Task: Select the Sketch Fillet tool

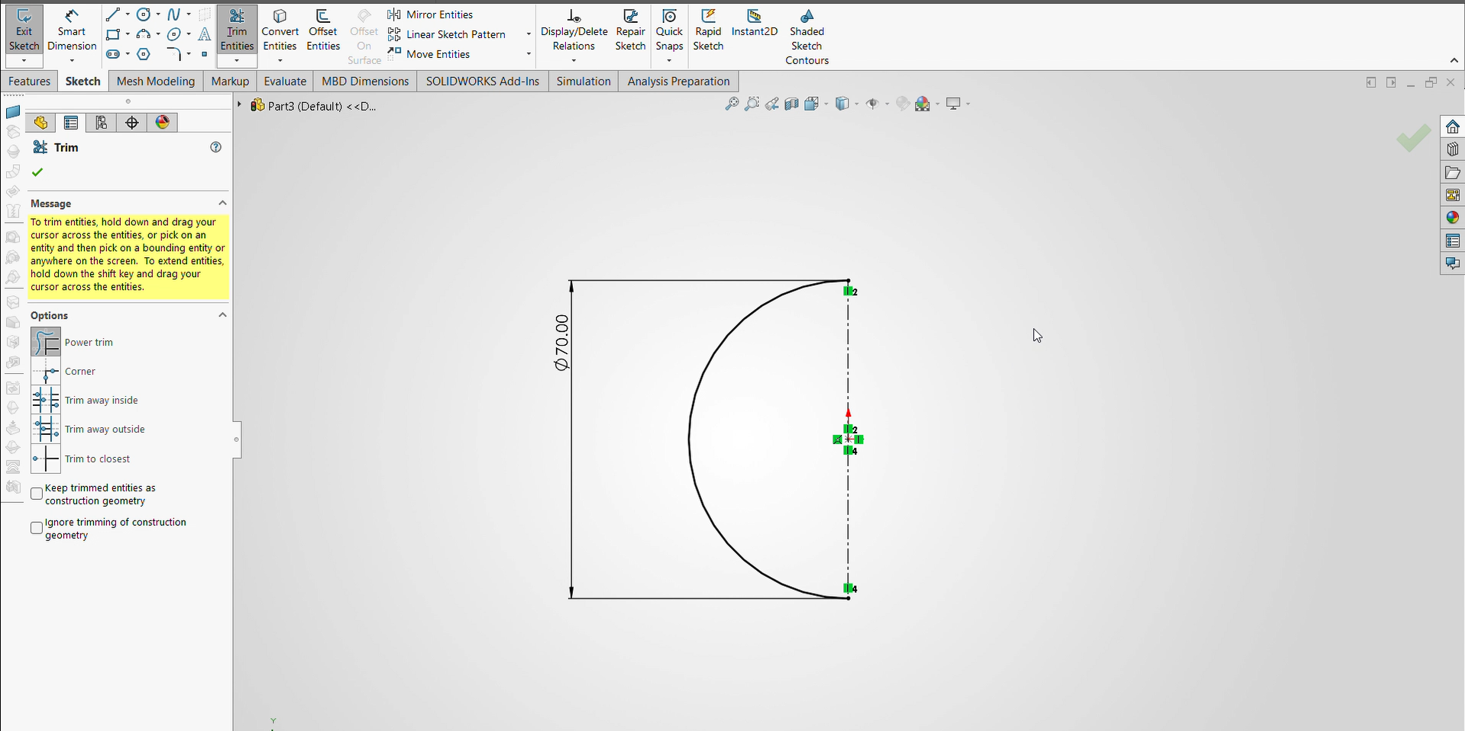Action: tap(174, 54)
